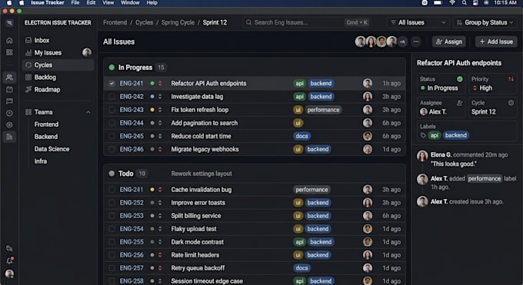
Task: Click the Assign button
Action: point(449,41)
